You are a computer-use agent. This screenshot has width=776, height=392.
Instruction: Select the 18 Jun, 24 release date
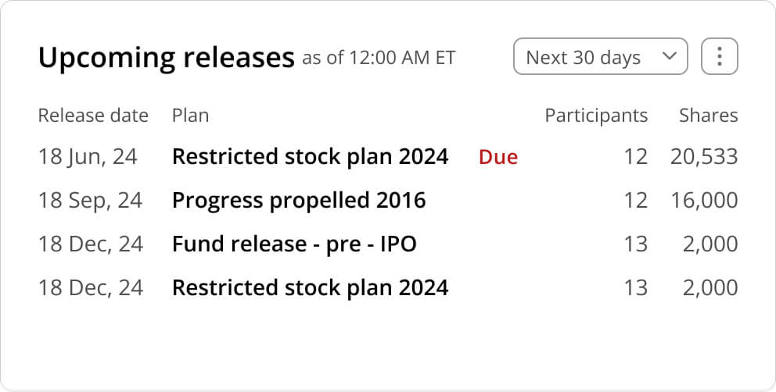[x=88, y=157]
